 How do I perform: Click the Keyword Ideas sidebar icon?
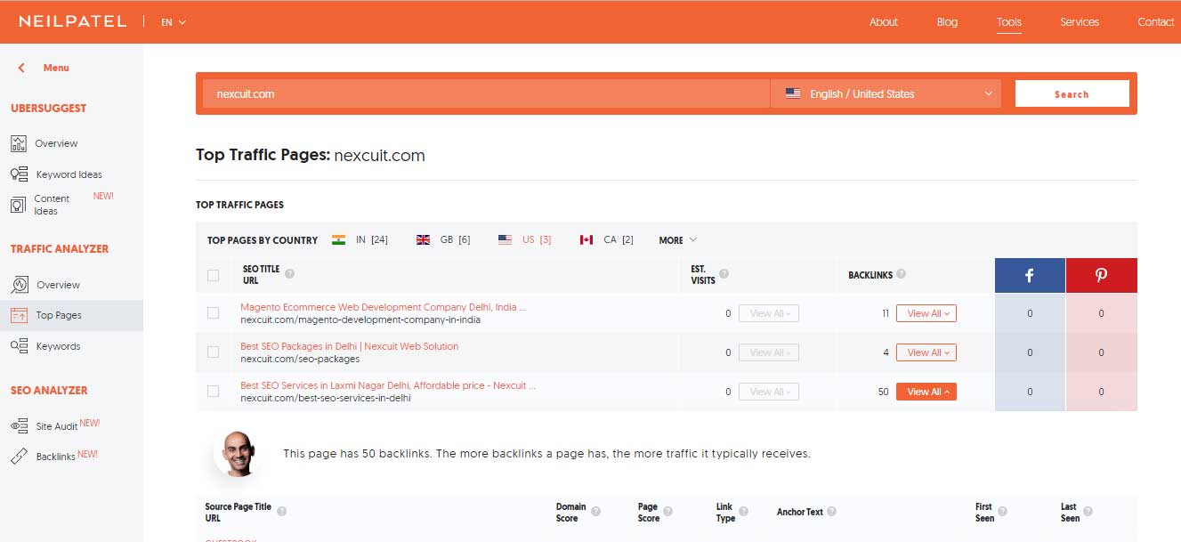coord(19,174)
